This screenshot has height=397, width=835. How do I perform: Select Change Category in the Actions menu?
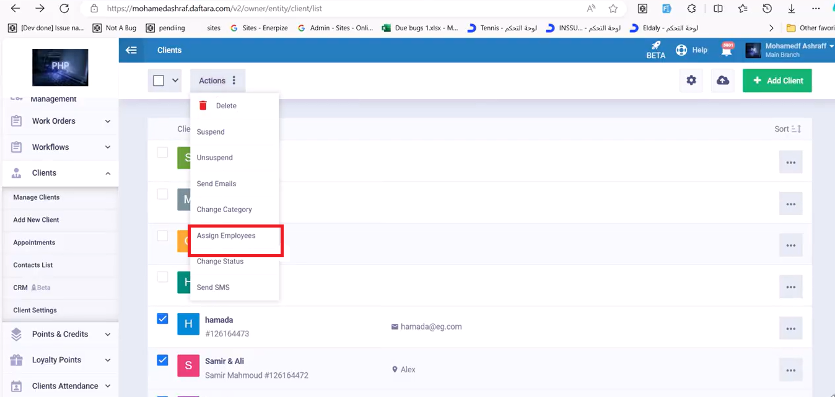pos(224,210)
